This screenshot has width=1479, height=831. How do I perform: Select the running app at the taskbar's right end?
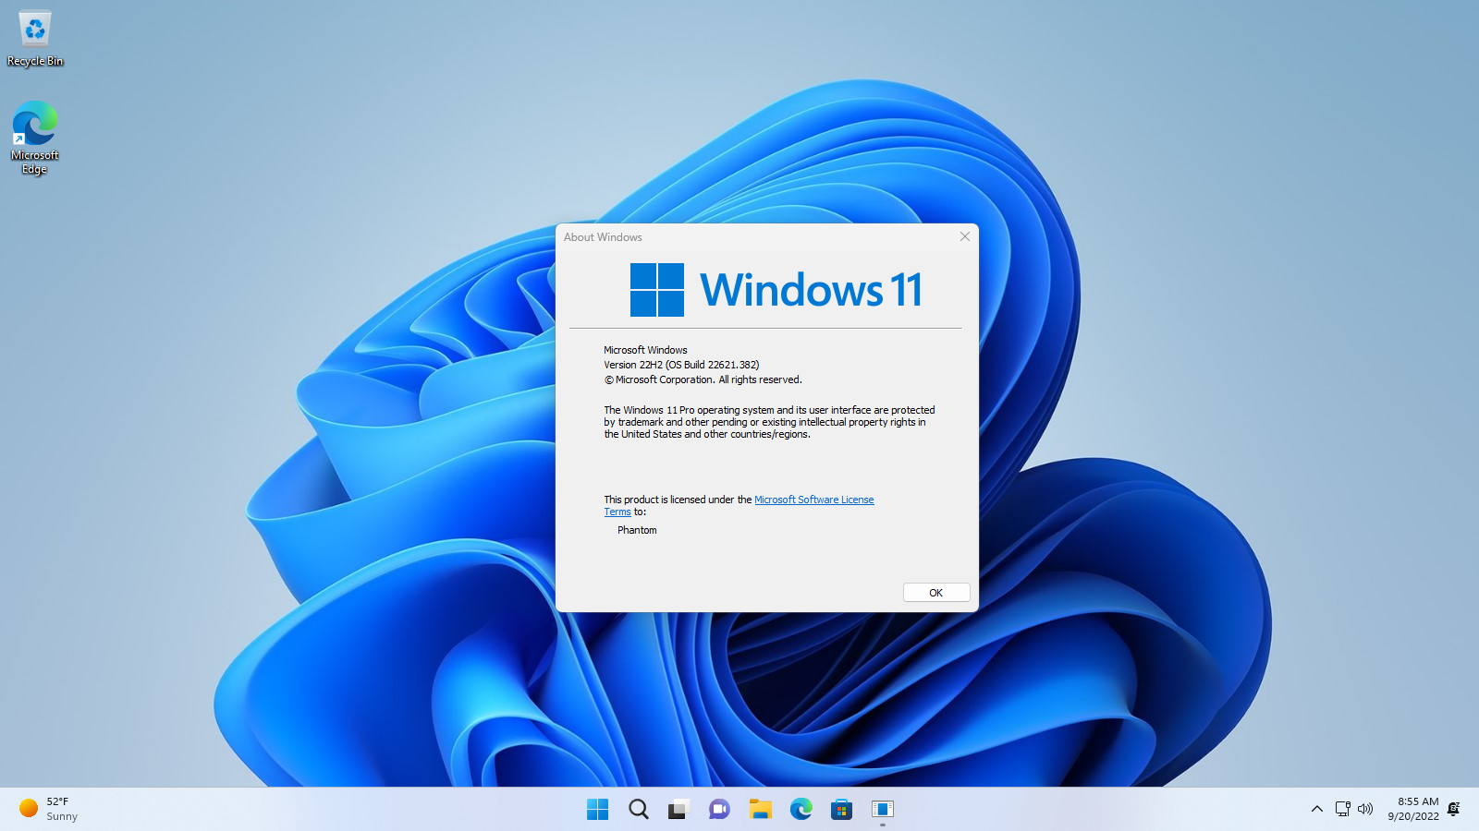point(882,809)
